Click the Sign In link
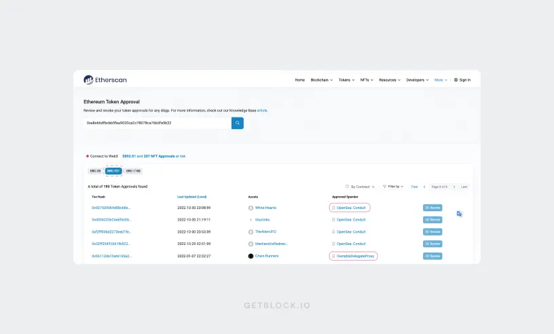 pos(464,80)
